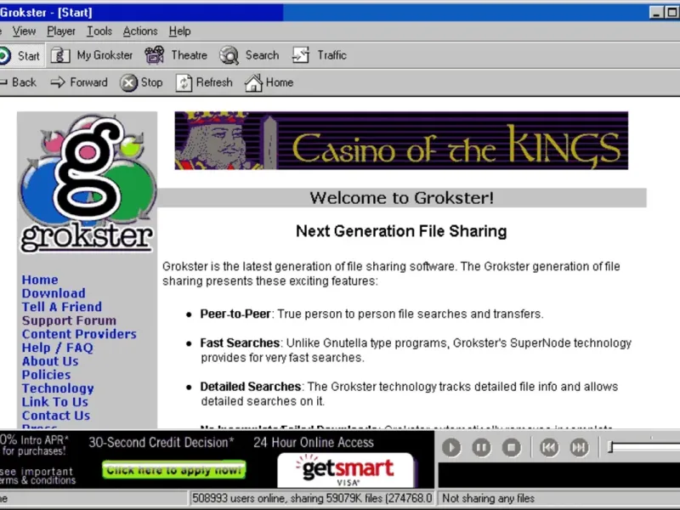This screenshot has width=680, height=510.
Task: Open the Content Providers link
Action: 79,334
